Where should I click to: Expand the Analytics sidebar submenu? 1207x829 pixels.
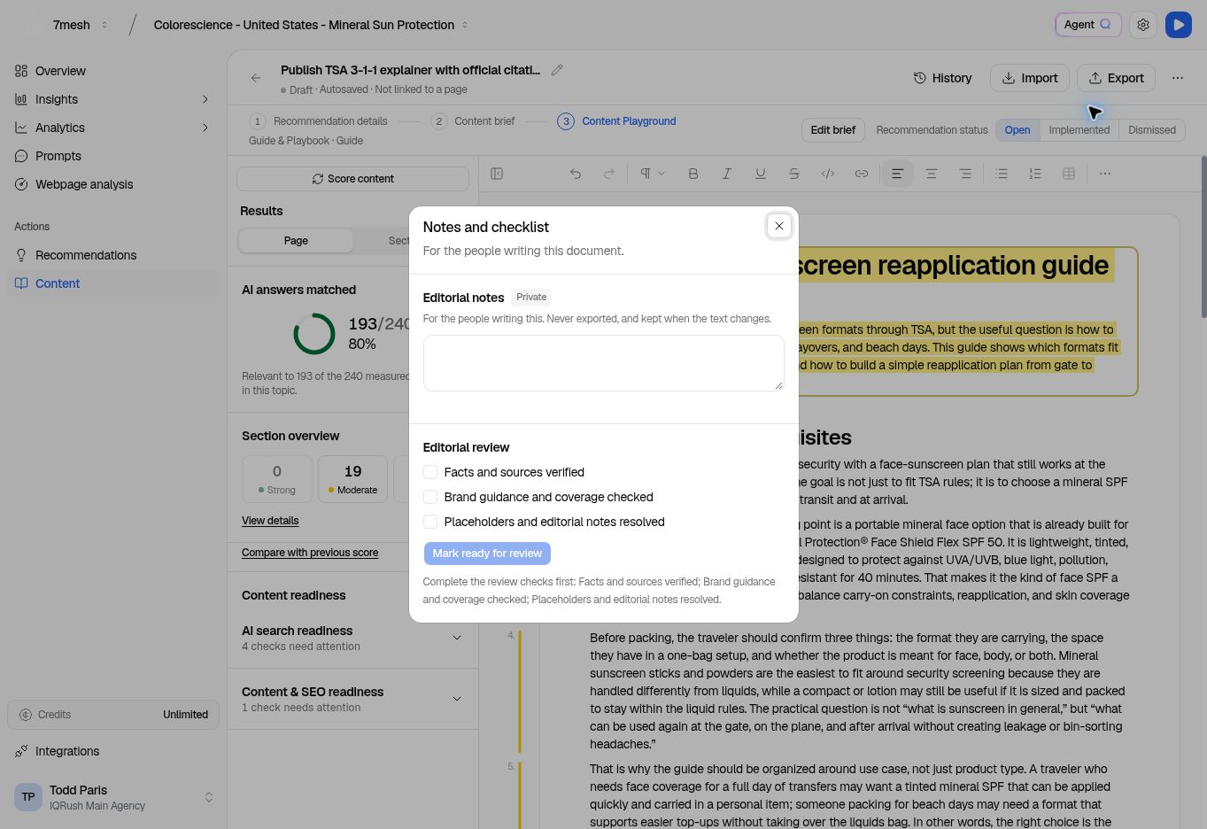[205, 128]
